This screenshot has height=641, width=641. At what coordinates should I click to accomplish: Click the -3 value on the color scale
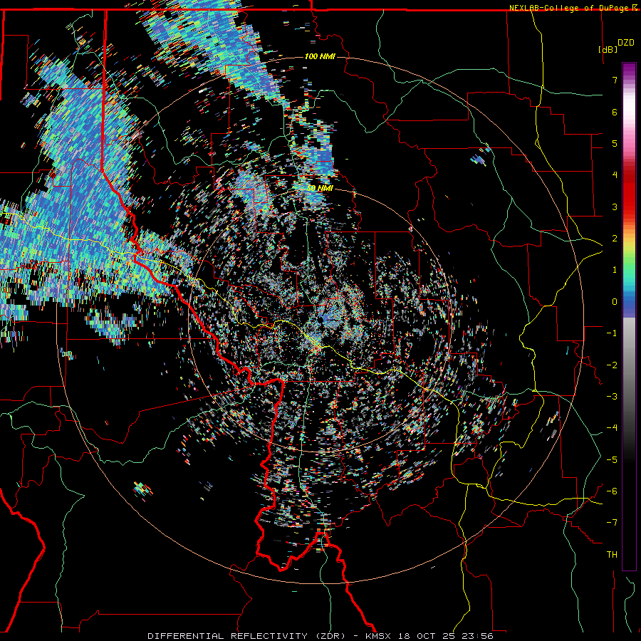pos(612,396)
